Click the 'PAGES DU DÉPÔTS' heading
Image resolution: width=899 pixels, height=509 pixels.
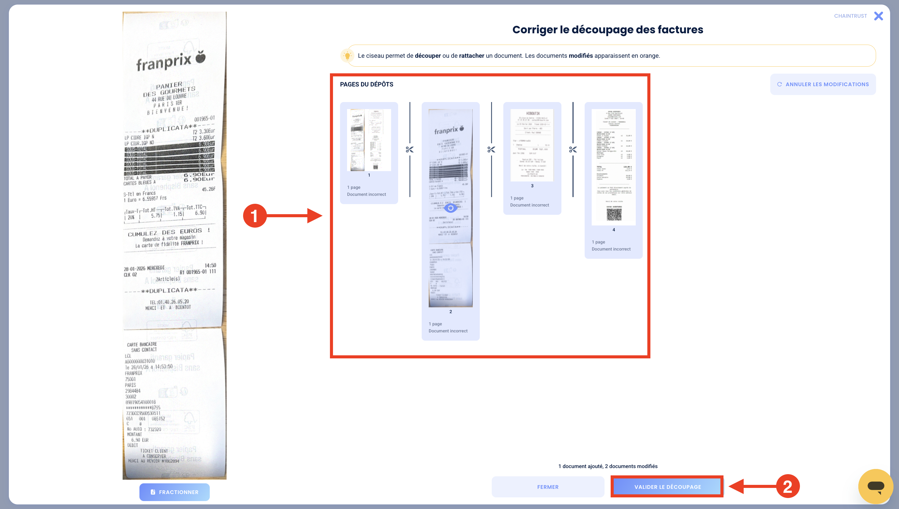coord(366,84)
